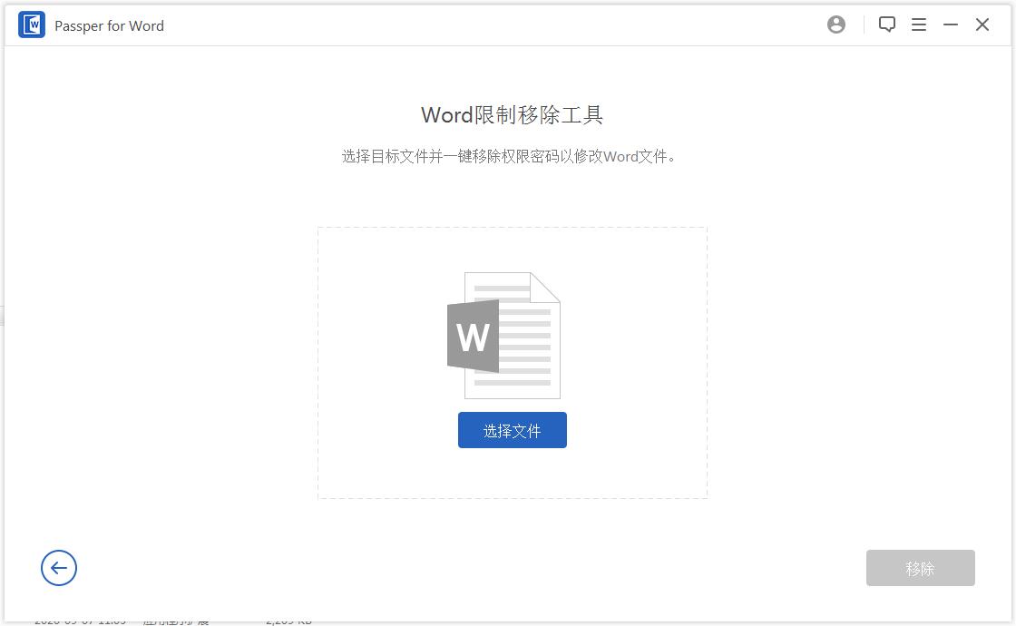Click the blue 选择文件 button

[x=512, y=430]
